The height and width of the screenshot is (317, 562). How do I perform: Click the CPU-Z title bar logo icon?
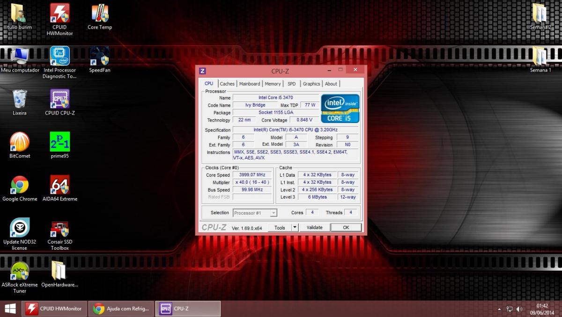tap(202, 71)
